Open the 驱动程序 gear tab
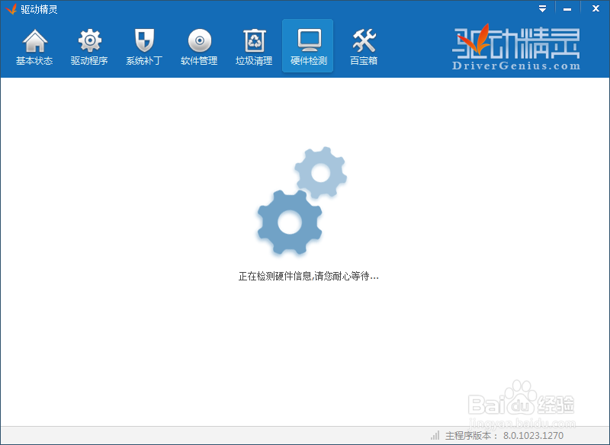The width and height of the screenshot is (610, 445). (89, 46)
